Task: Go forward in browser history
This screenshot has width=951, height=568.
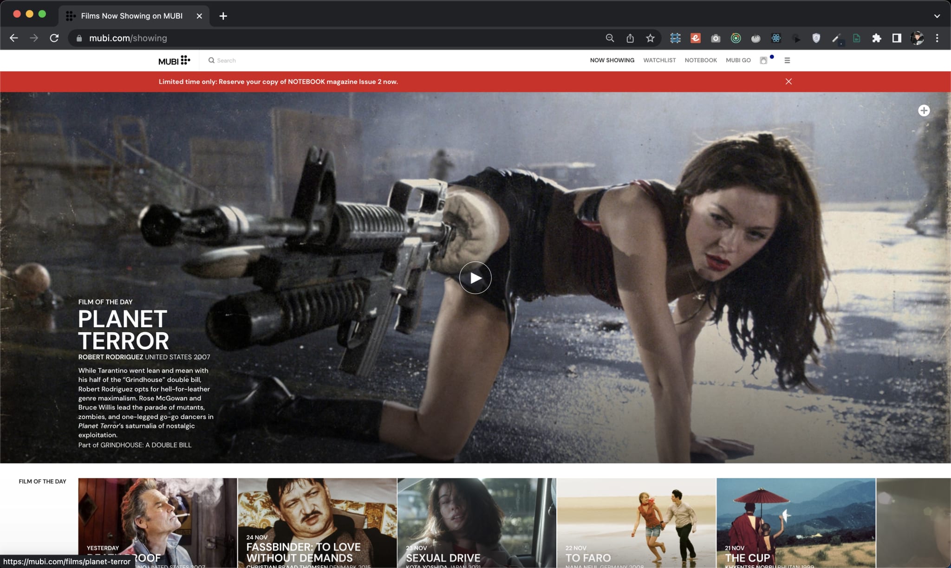Action: click(x=34, y=38)
